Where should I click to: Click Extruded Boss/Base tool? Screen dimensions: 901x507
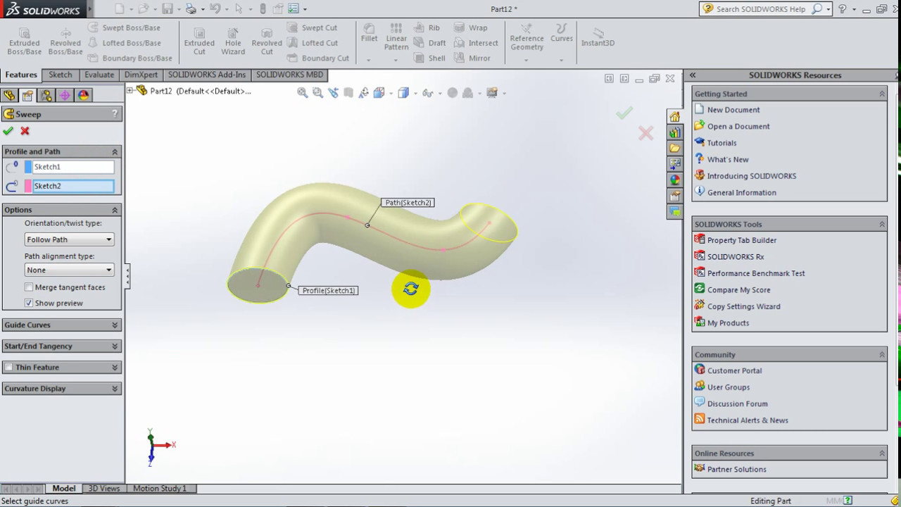coord(24,42)
